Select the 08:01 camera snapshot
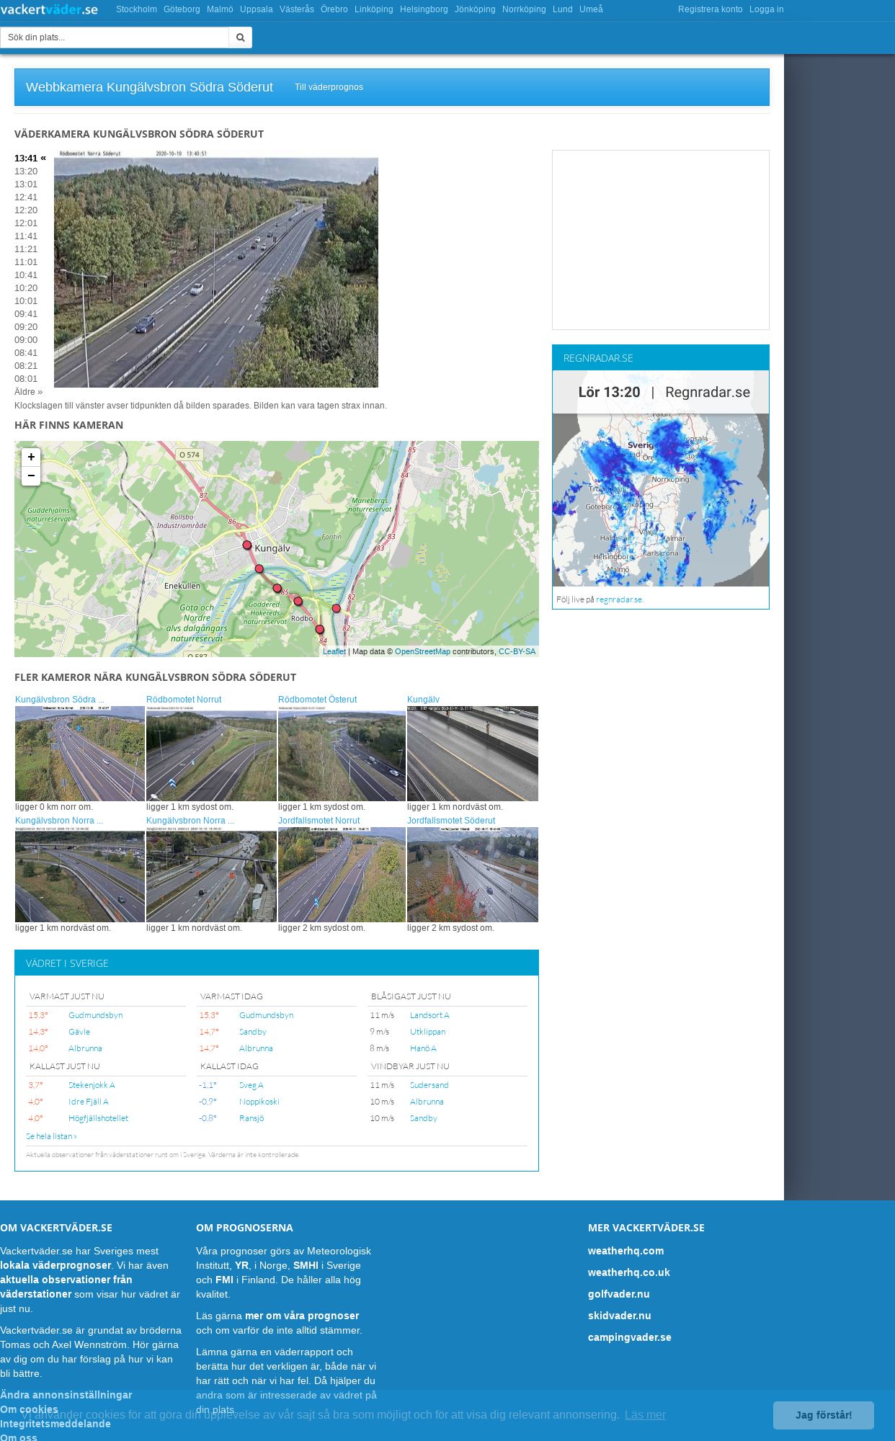This screenshot has height=1441, width=895. [26, 379]
